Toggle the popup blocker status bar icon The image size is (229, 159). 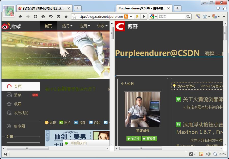201,154
